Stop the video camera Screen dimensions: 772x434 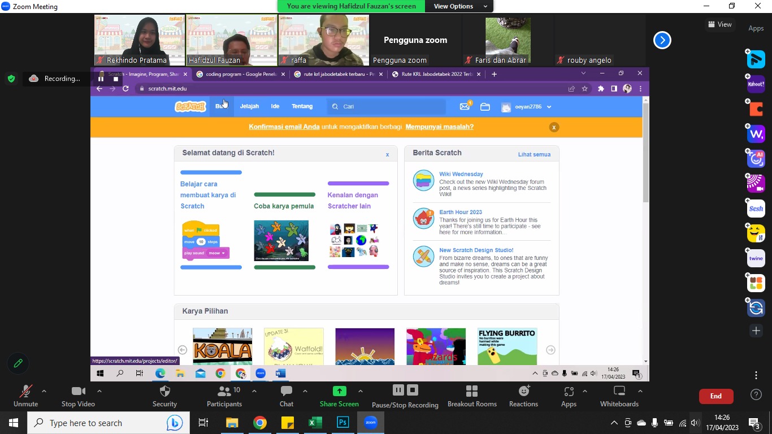(x=78, y=392)
